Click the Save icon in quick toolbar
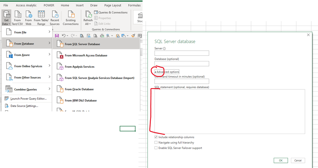The image size is (318, 168). 57,36
